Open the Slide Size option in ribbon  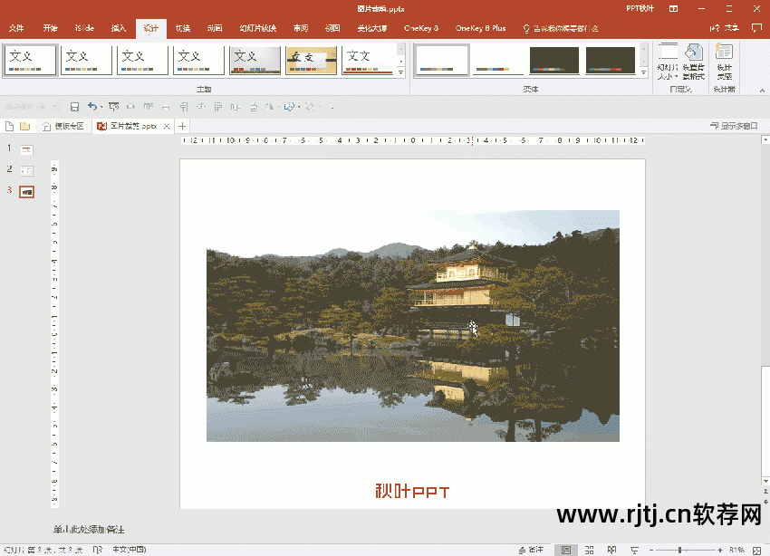668,62
